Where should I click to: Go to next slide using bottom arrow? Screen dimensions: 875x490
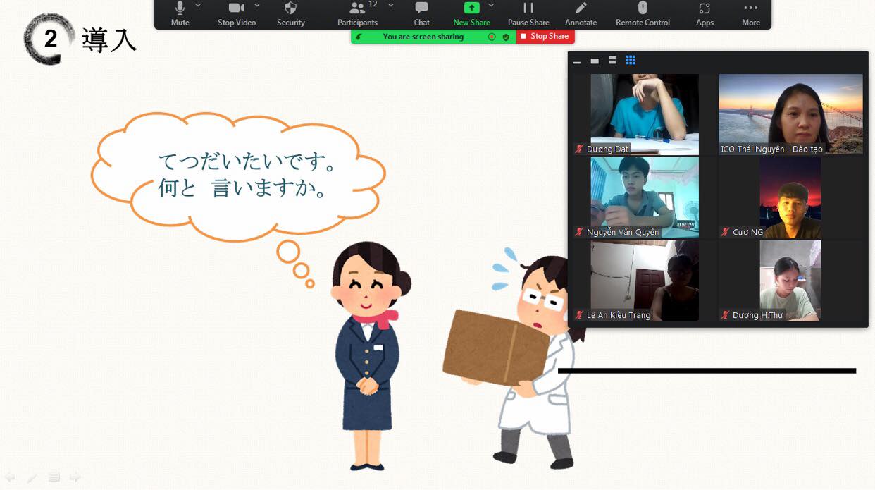75,477
